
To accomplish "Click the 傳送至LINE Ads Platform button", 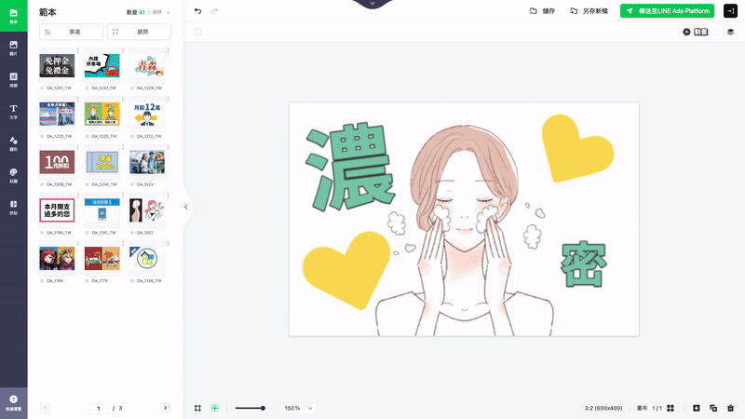I will [x=667, y=11].
